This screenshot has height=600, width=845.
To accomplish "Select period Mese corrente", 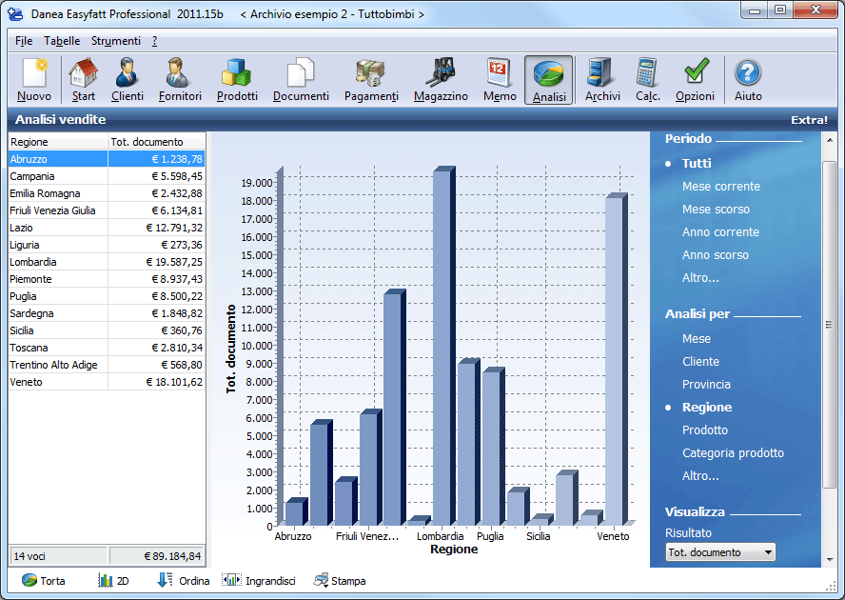I will click(721, 186).
